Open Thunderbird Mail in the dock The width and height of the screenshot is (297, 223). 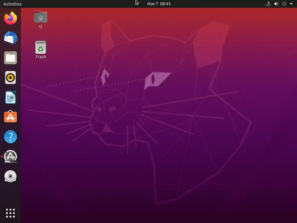tap(10, 38)
